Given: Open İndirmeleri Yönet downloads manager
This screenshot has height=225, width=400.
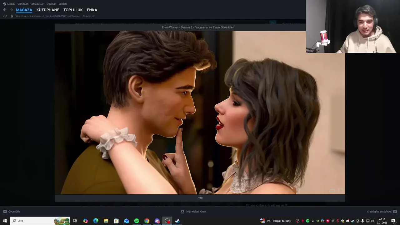Looking at the screenshot, I should 196,212.
